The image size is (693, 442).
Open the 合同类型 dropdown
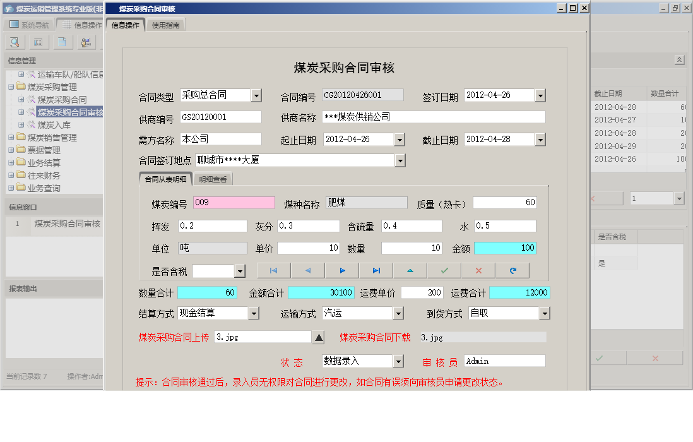click(256, 95)
